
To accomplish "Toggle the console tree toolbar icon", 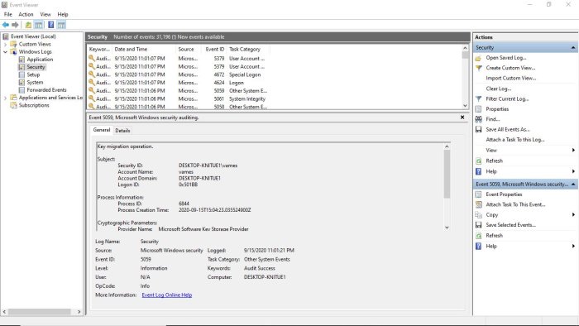I will (x=38, y=25).
